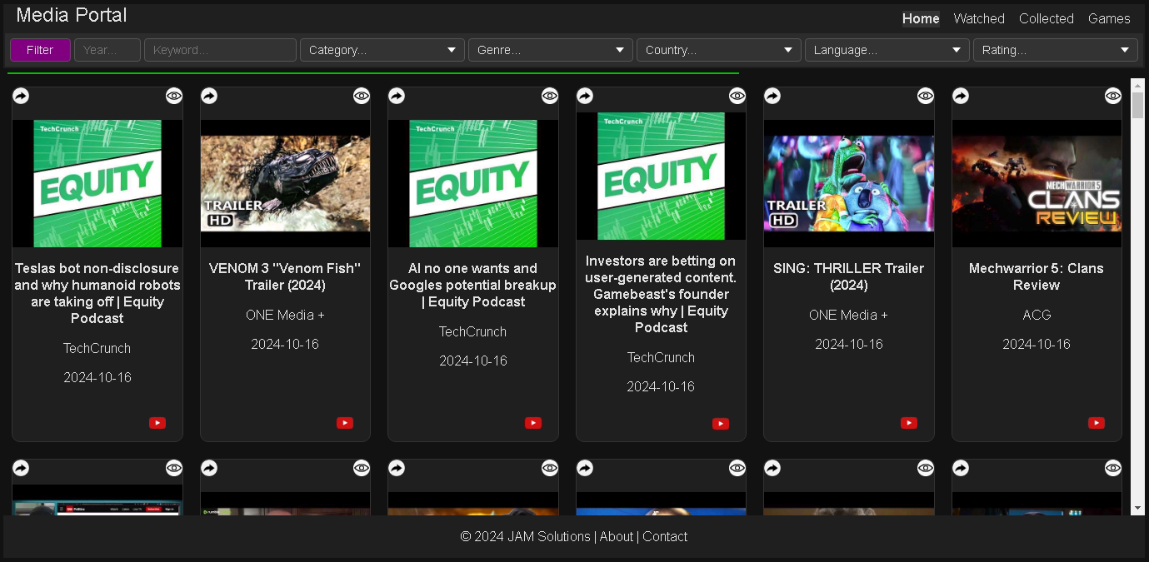Click the vertical scrollbar thumb
This screenshot has width=1149, height=562.
1137,106
